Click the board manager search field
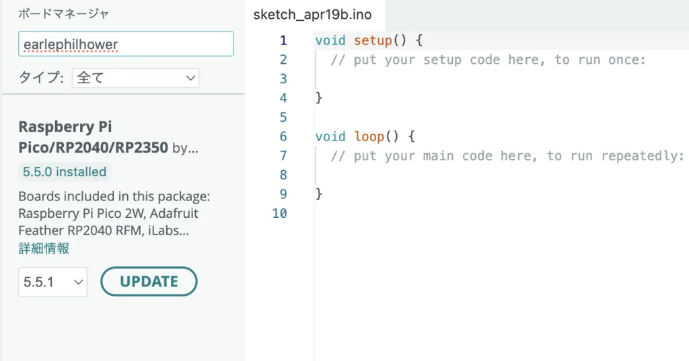689x361 pixels. coord(126,44)
